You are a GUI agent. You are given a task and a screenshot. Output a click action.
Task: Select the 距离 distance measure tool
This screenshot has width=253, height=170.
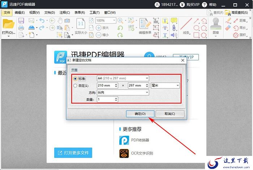240,21
